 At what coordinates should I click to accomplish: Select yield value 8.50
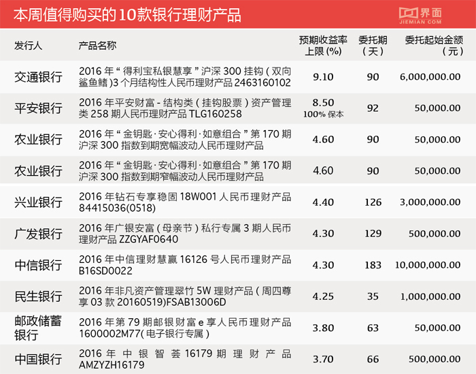323,103
